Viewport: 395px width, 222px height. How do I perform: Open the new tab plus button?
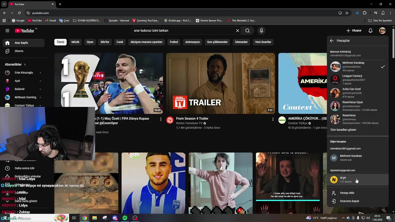coord(60,4)
